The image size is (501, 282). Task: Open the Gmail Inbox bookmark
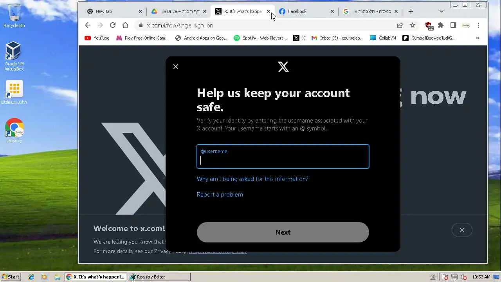(337, 38)
